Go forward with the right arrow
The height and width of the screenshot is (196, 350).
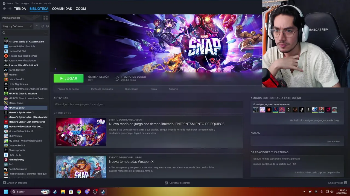tap(10, 9)
